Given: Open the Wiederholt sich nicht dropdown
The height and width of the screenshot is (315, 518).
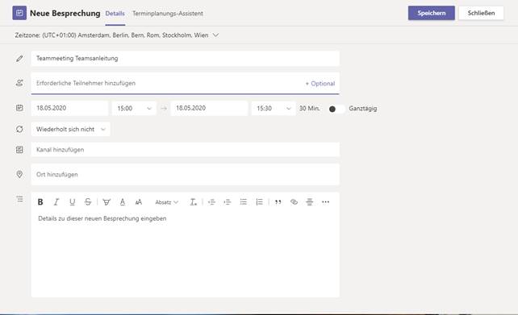Looking at the screenshot, I should [71, 129].
